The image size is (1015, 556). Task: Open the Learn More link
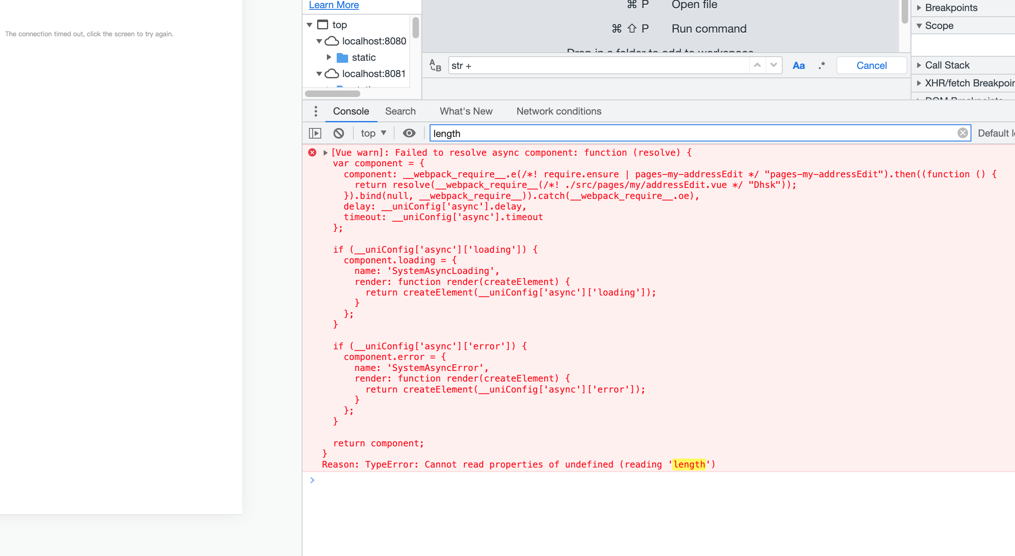333,4
